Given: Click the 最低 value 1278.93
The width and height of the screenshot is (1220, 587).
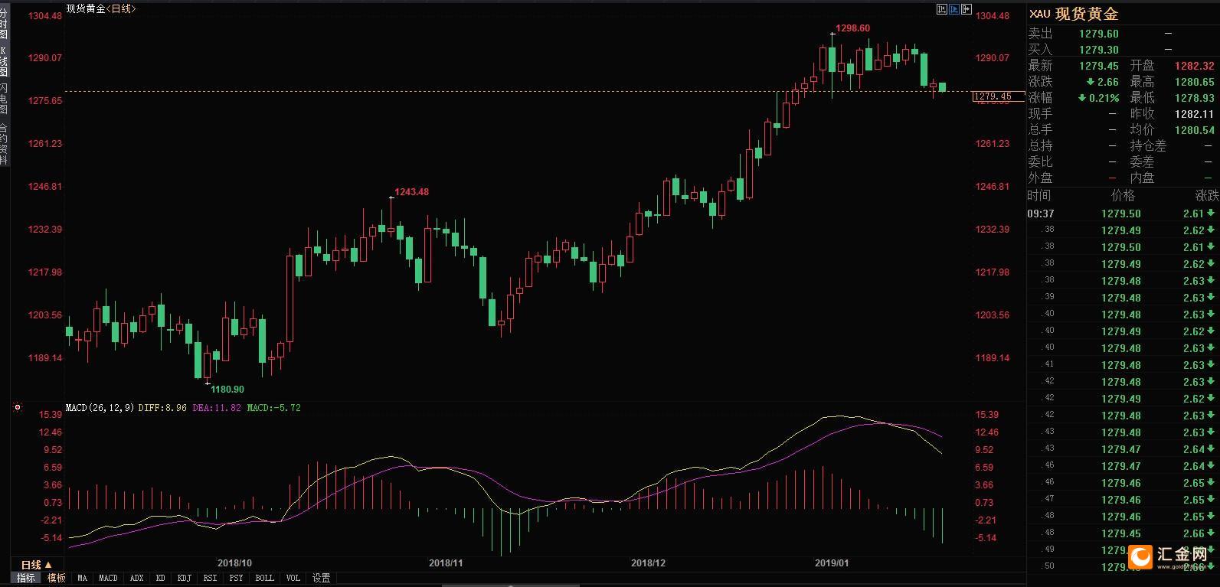Looking at the screenshot, I should tap(1195, 98).
